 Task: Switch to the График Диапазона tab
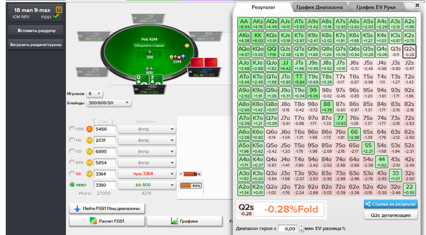click(319, 7)
